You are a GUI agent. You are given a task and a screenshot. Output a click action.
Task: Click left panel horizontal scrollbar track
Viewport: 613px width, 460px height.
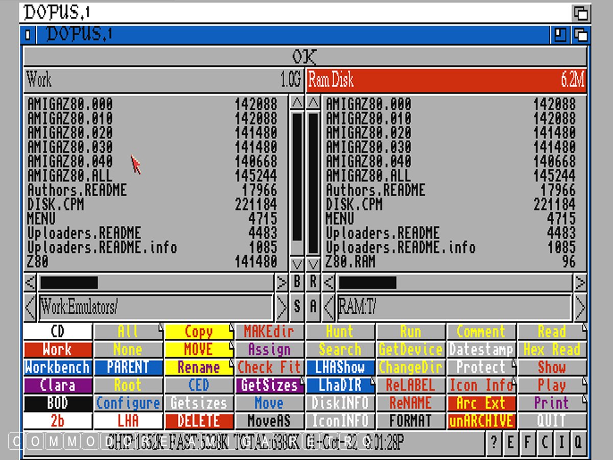184,282
